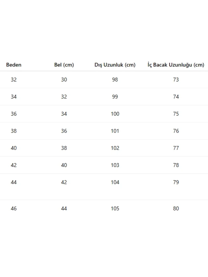Click the İç Bacak Uzunluğu header
The height and width of the screenshot is (277, 208).
176,65
